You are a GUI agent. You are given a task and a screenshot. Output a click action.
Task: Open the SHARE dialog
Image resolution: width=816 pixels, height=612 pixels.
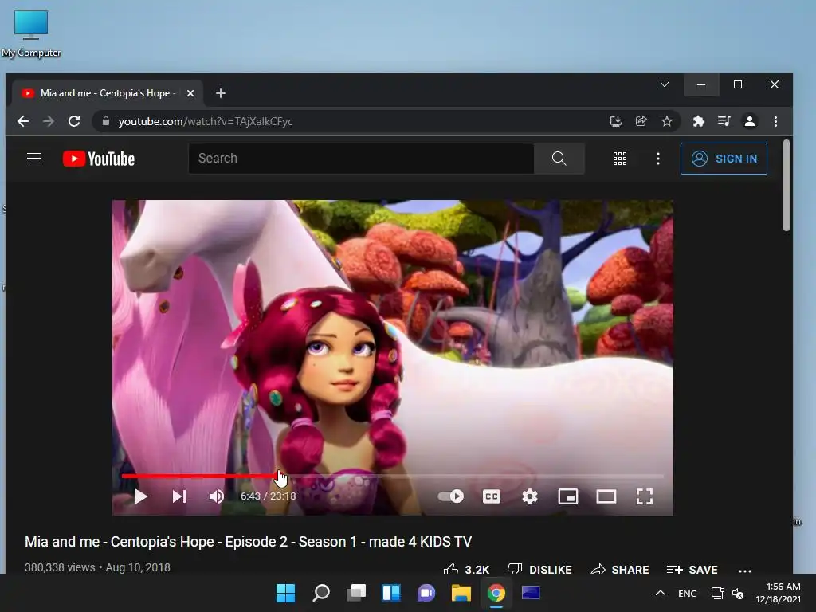click(x=620, y=569)
